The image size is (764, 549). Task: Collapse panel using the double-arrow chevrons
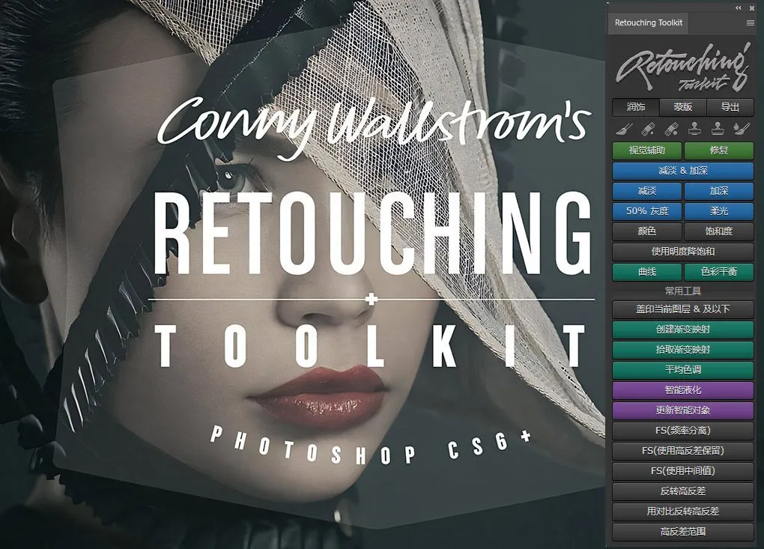[739, 7]
